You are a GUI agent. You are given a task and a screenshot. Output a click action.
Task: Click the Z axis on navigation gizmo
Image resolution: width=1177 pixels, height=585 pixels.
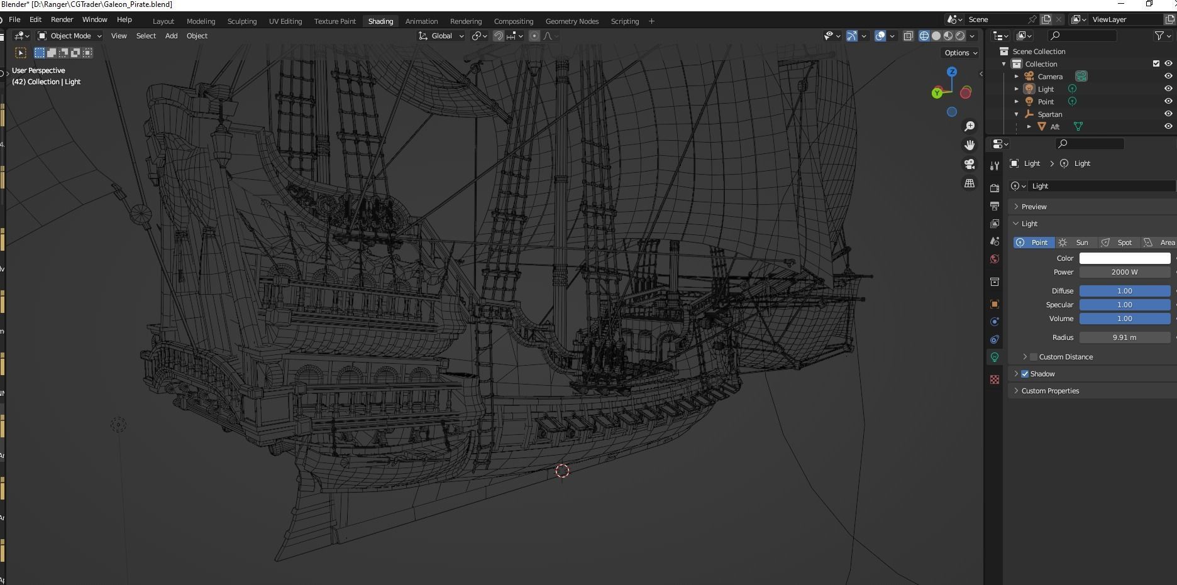pos(952,72)
